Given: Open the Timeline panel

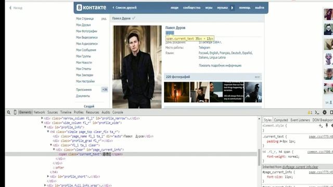Looking at the screenshot, I should click(66, 112).
